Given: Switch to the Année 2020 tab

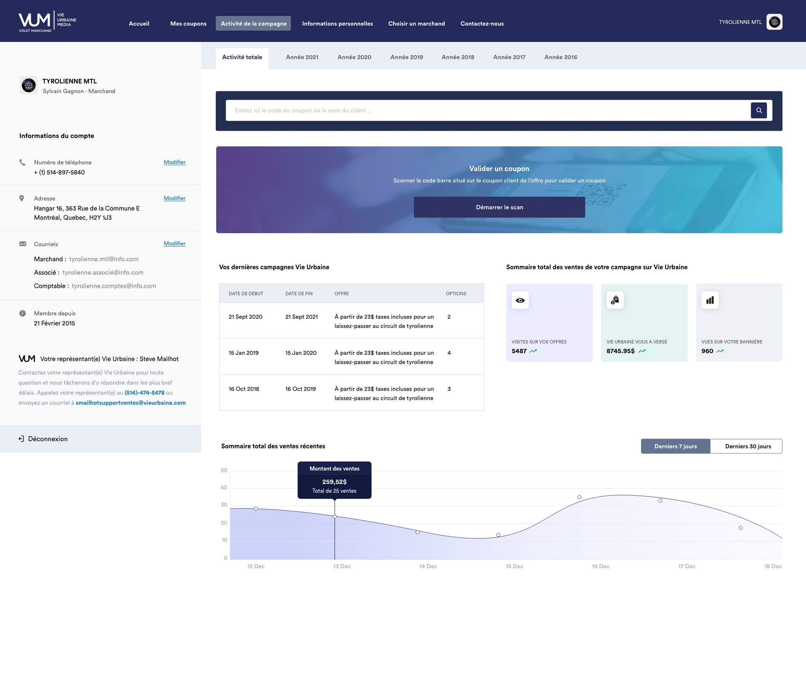Looking at the screenshot, I should pyautogui.click(x=354, y=57).
